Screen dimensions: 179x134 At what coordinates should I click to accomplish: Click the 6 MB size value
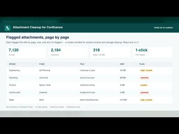coord(122,85)
